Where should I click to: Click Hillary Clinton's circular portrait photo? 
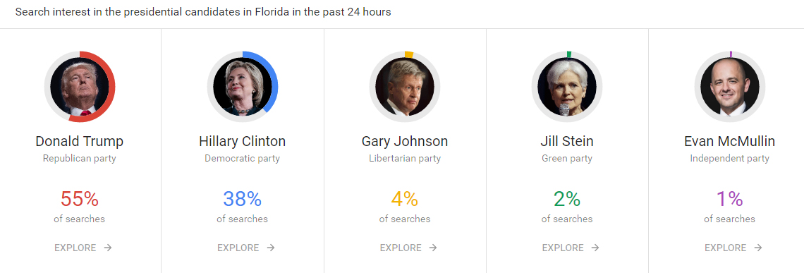[243, 87]
